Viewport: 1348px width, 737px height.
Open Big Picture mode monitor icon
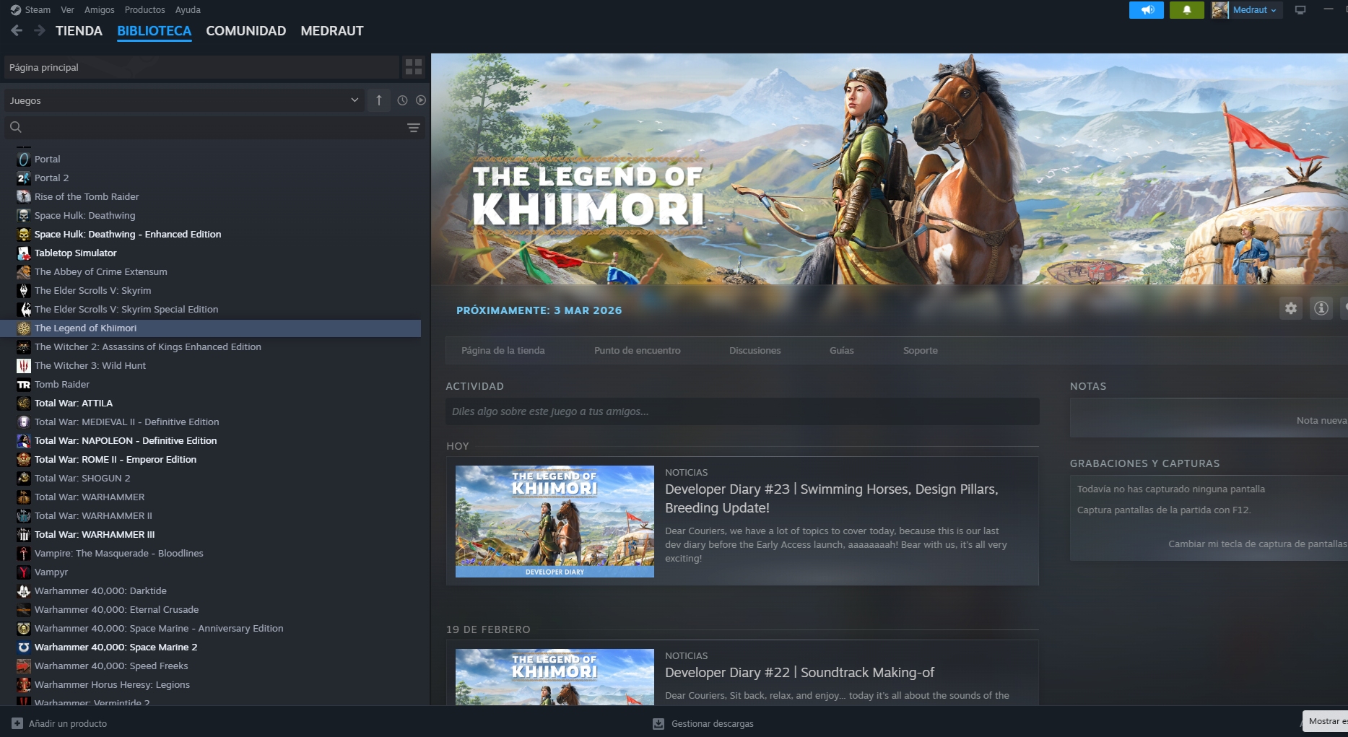click(x=1300, y=10)
